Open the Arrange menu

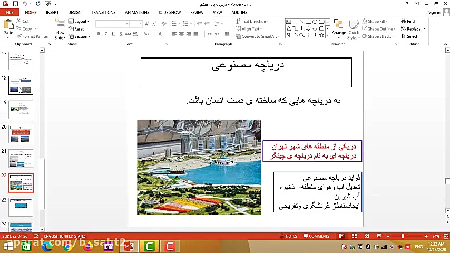[x=339, y=28]
